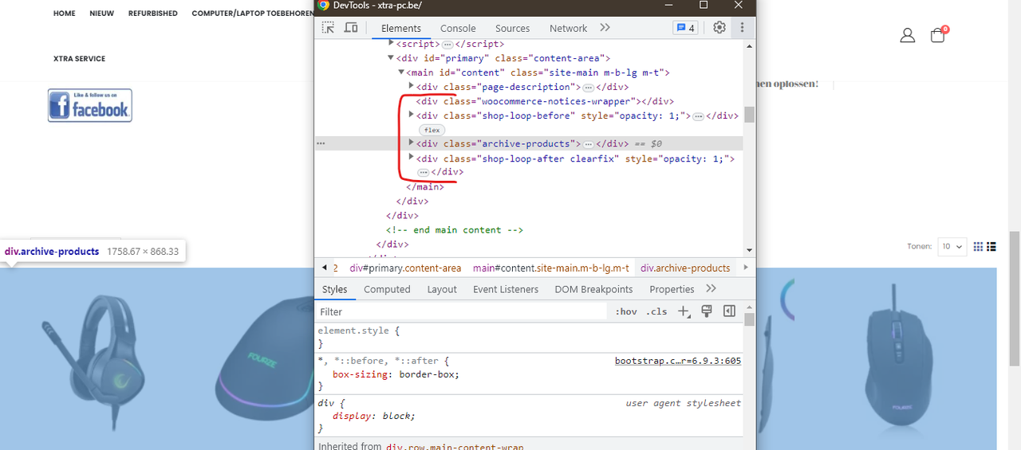The width and height of the screenshot is (1021, 450).
Task: Click the display: block declaration
Action: point(374,416)
